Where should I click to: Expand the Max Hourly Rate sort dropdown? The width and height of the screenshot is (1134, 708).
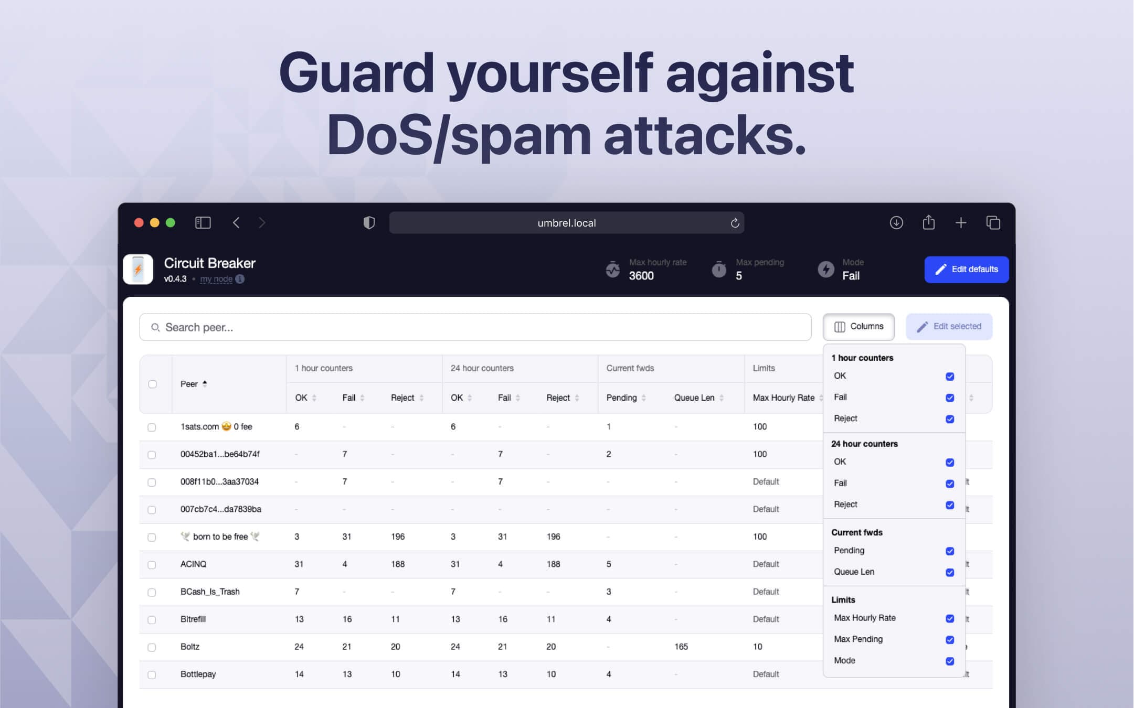coord(818,397)
